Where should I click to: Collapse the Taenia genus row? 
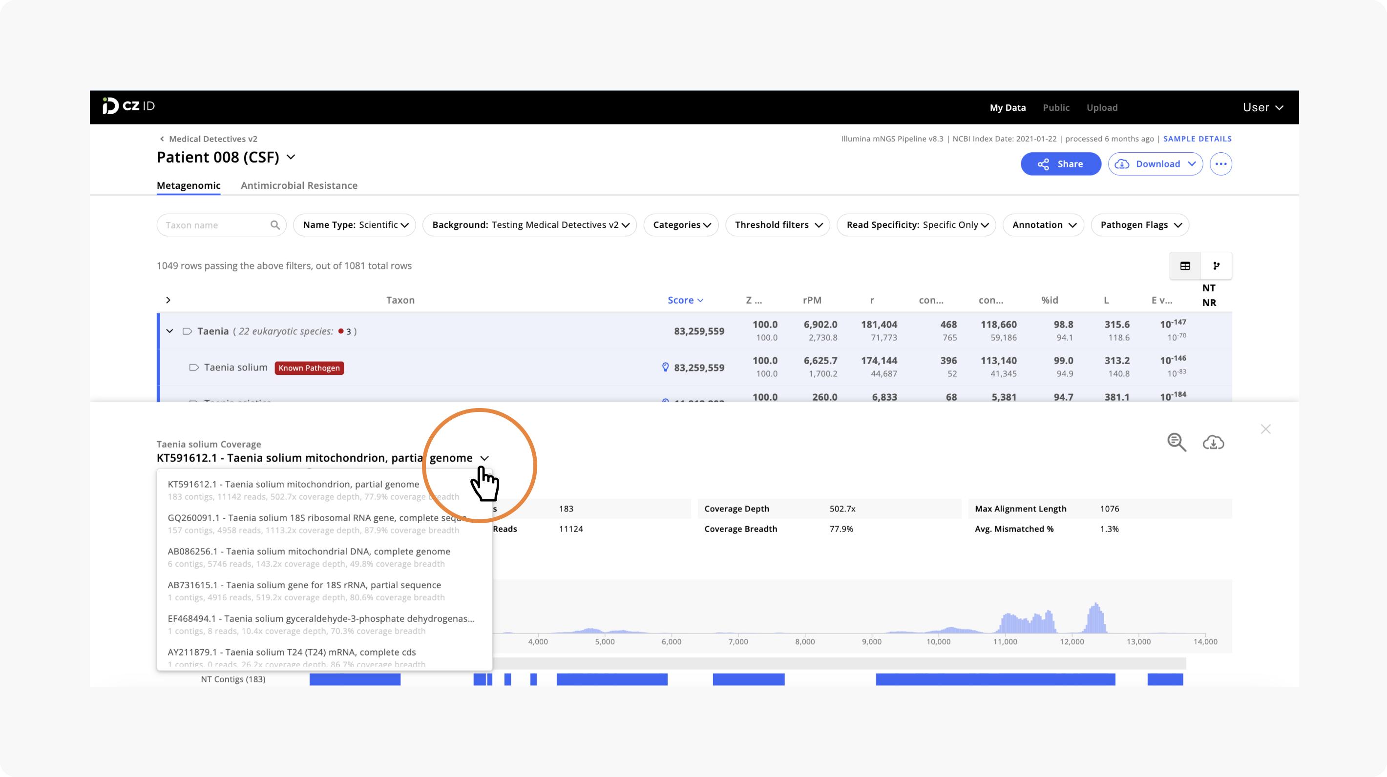point(169,331)
